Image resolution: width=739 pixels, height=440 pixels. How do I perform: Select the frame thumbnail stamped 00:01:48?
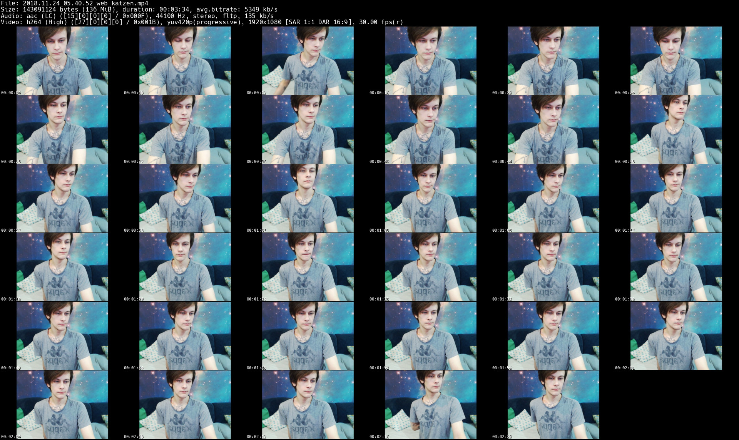pos(308,336)
